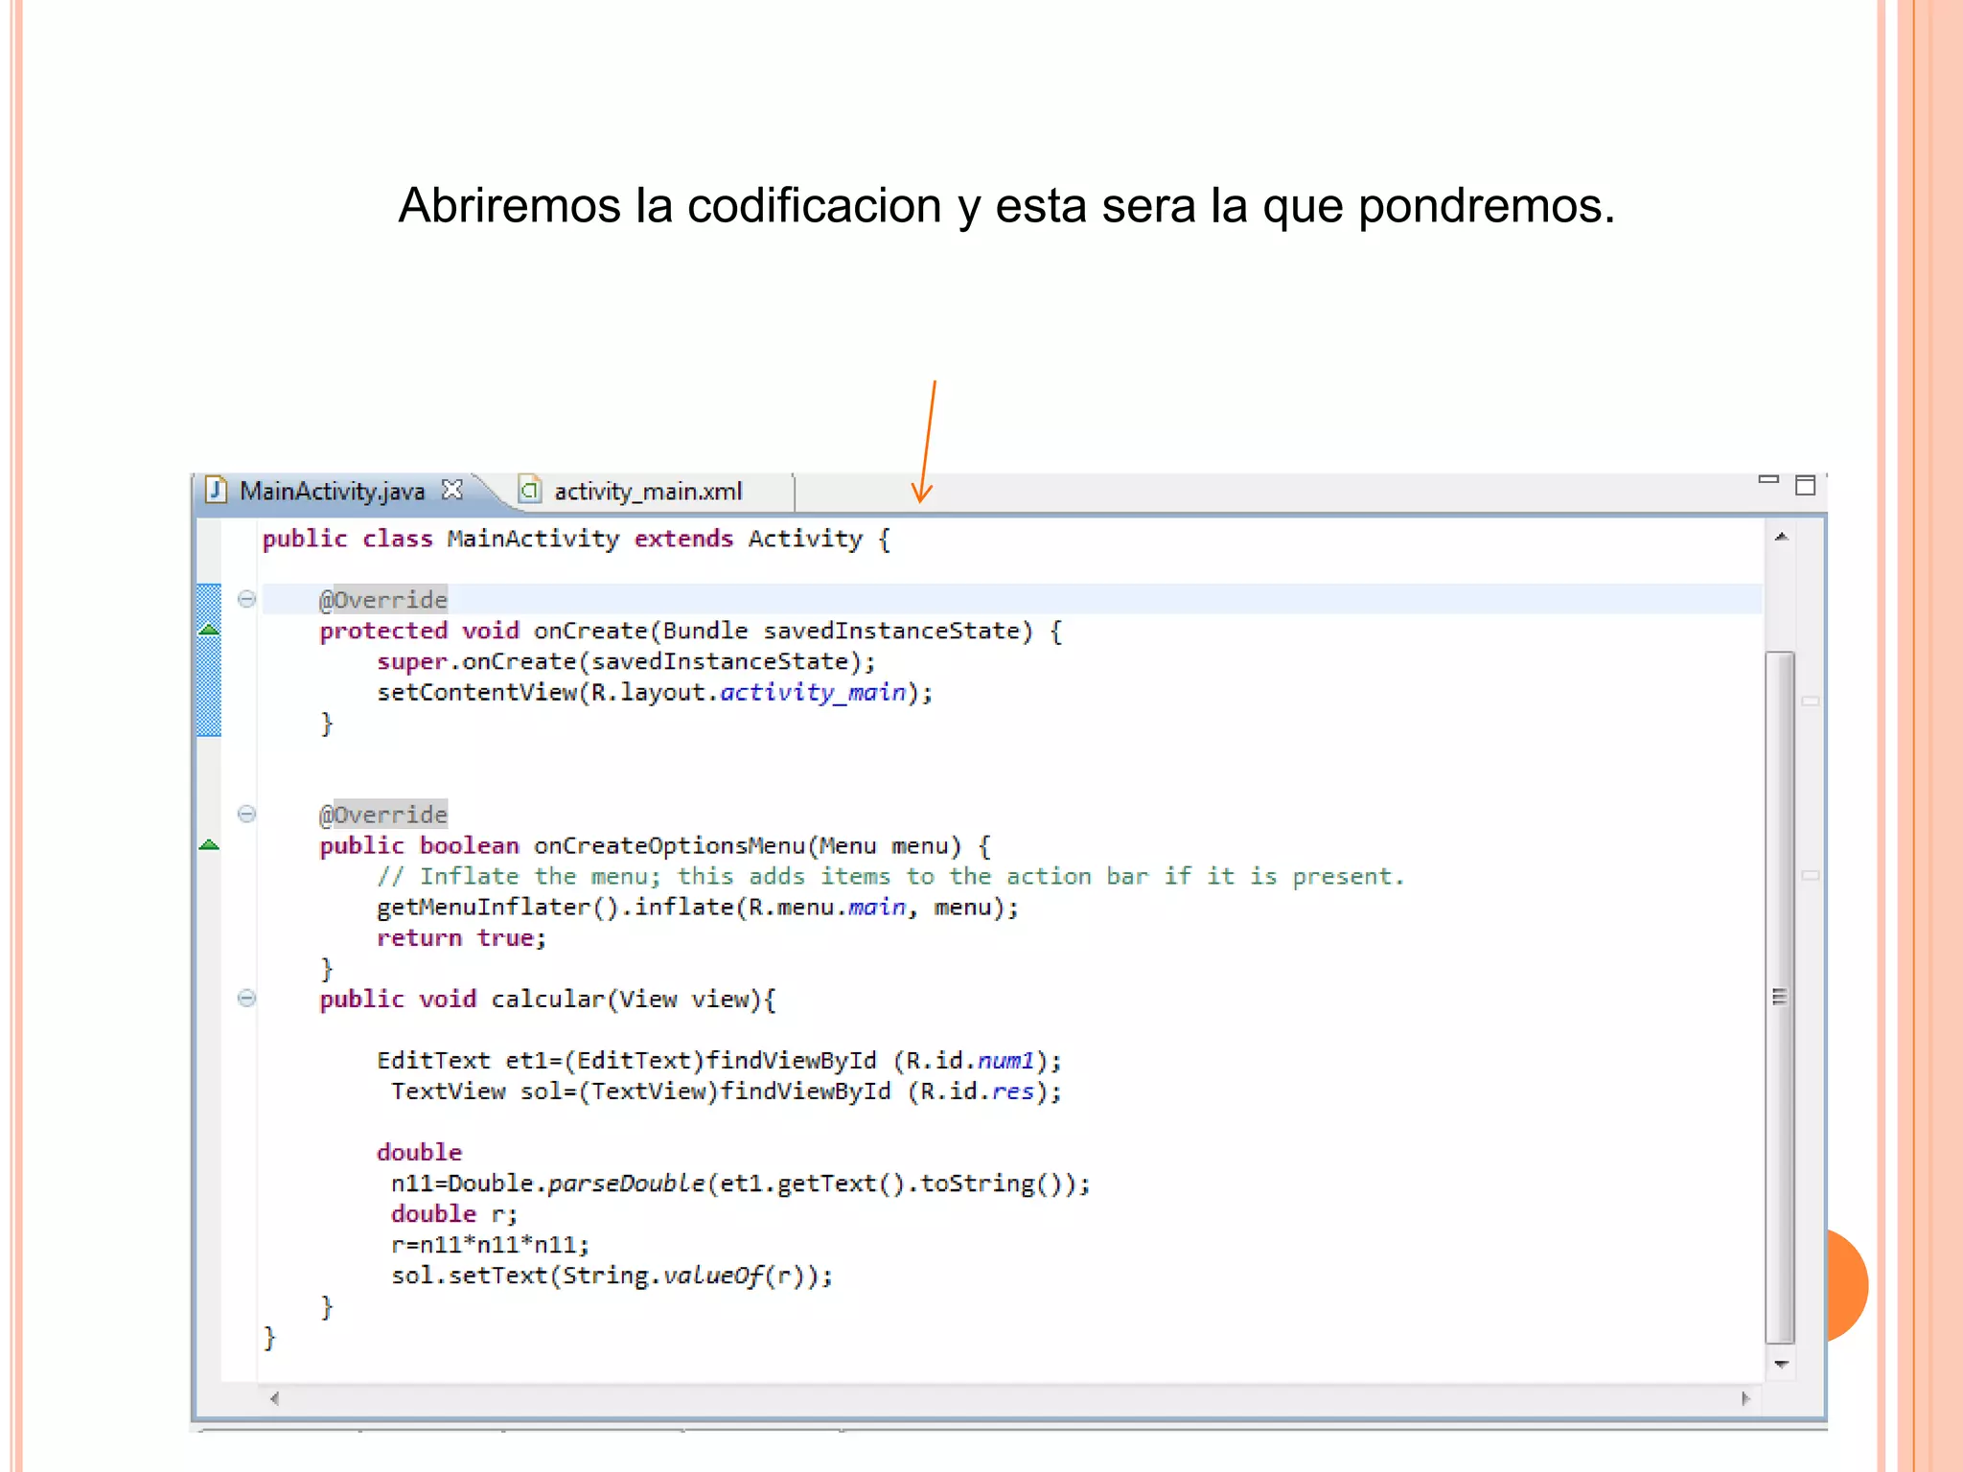Minimize the editor pane

click(x=1768, y=479)
